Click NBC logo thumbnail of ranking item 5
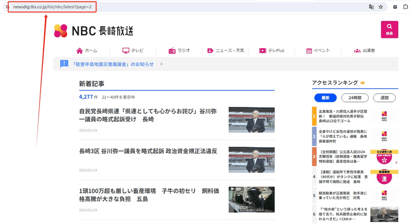 point(384,195)
